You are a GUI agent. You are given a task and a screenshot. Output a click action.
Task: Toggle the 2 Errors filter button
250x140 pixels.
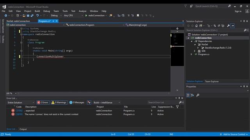pos(43,103)
